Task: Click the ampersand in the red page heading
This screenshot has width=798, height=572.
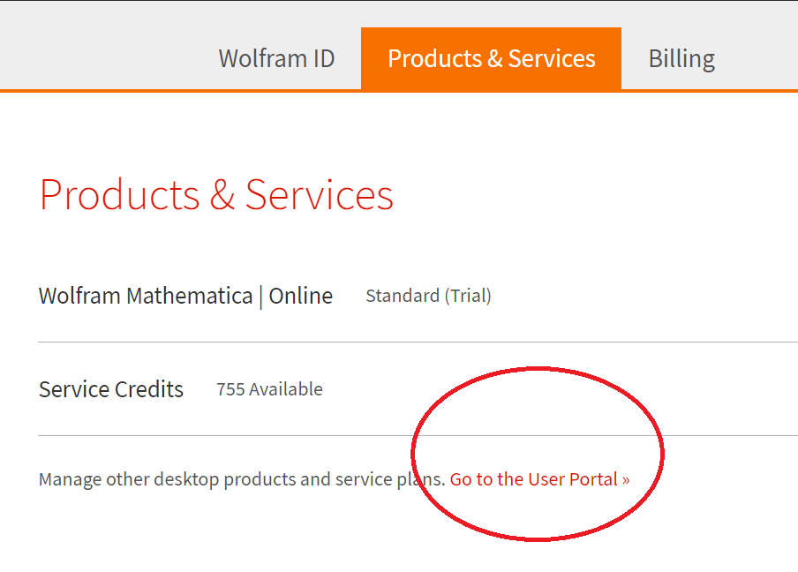Action: 222,195
